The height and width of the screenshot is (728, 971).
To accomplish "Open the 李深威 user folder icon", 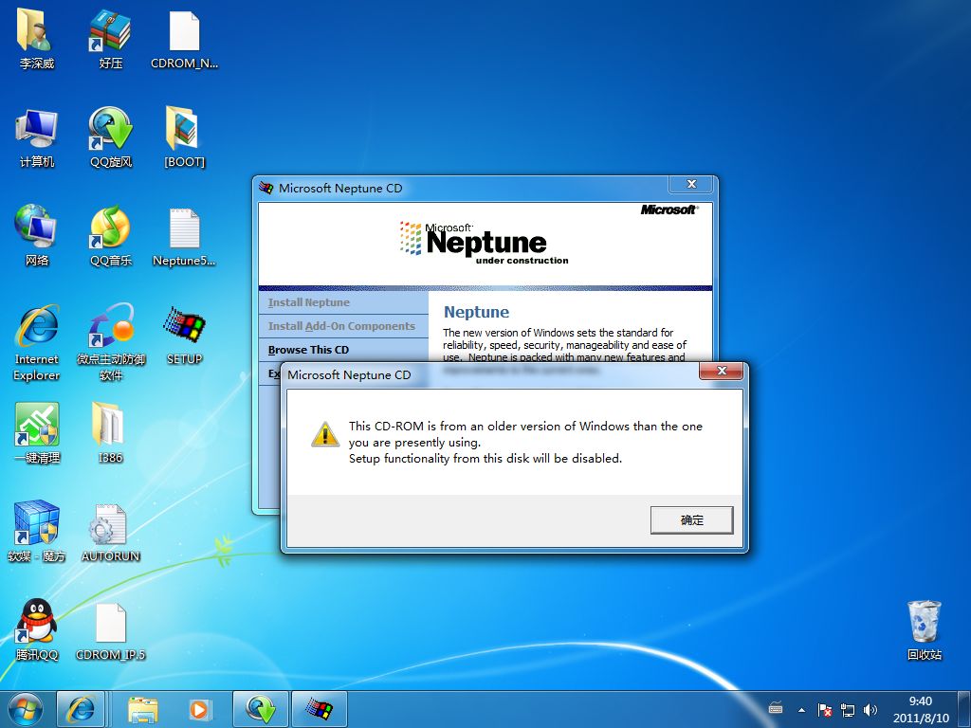I will click(x=36, y=38).
